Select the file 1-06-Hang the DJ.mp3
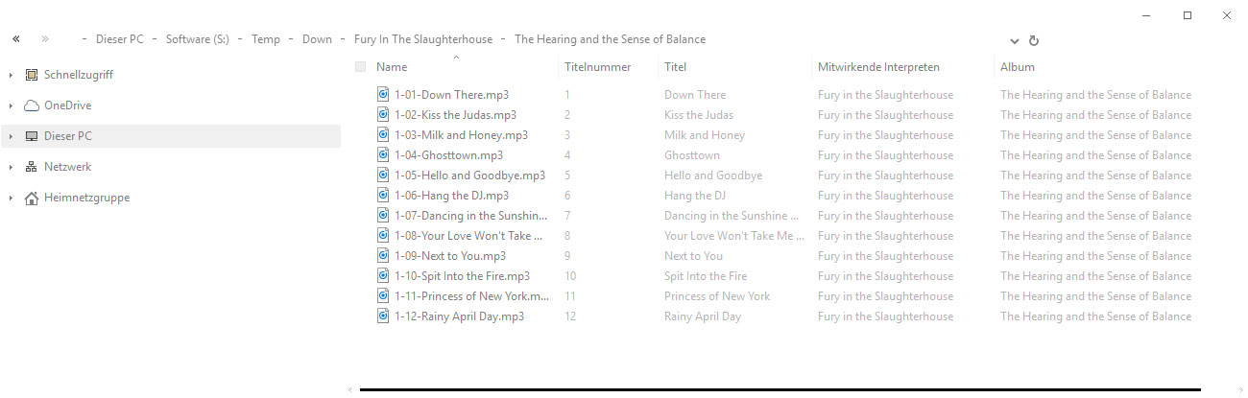The width and height of the screenshot is (1248, 398). click(x=451, y=196)
